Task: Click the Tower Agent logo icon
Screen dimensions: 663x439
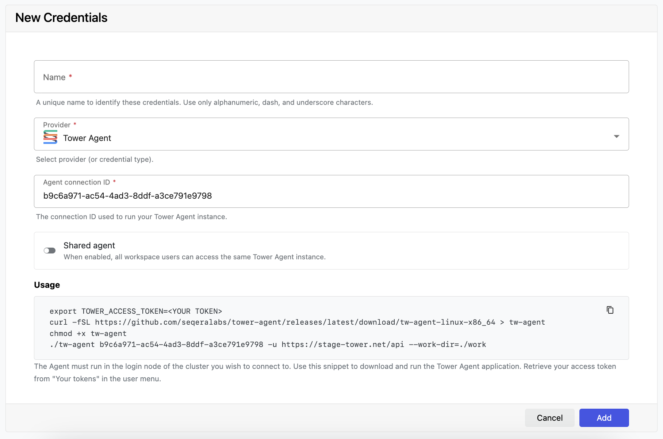Action: click(x=50, y=137)
